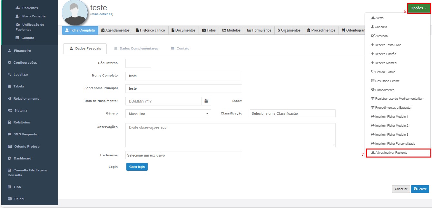Open the Financeiro sidebar section
Screen dimensions: 432x208
pyautogui.click(x=22, y=51)
